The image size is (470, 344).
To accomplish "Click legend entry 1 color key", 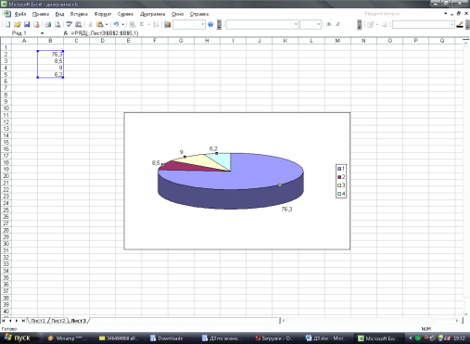I will pos(339,169).
